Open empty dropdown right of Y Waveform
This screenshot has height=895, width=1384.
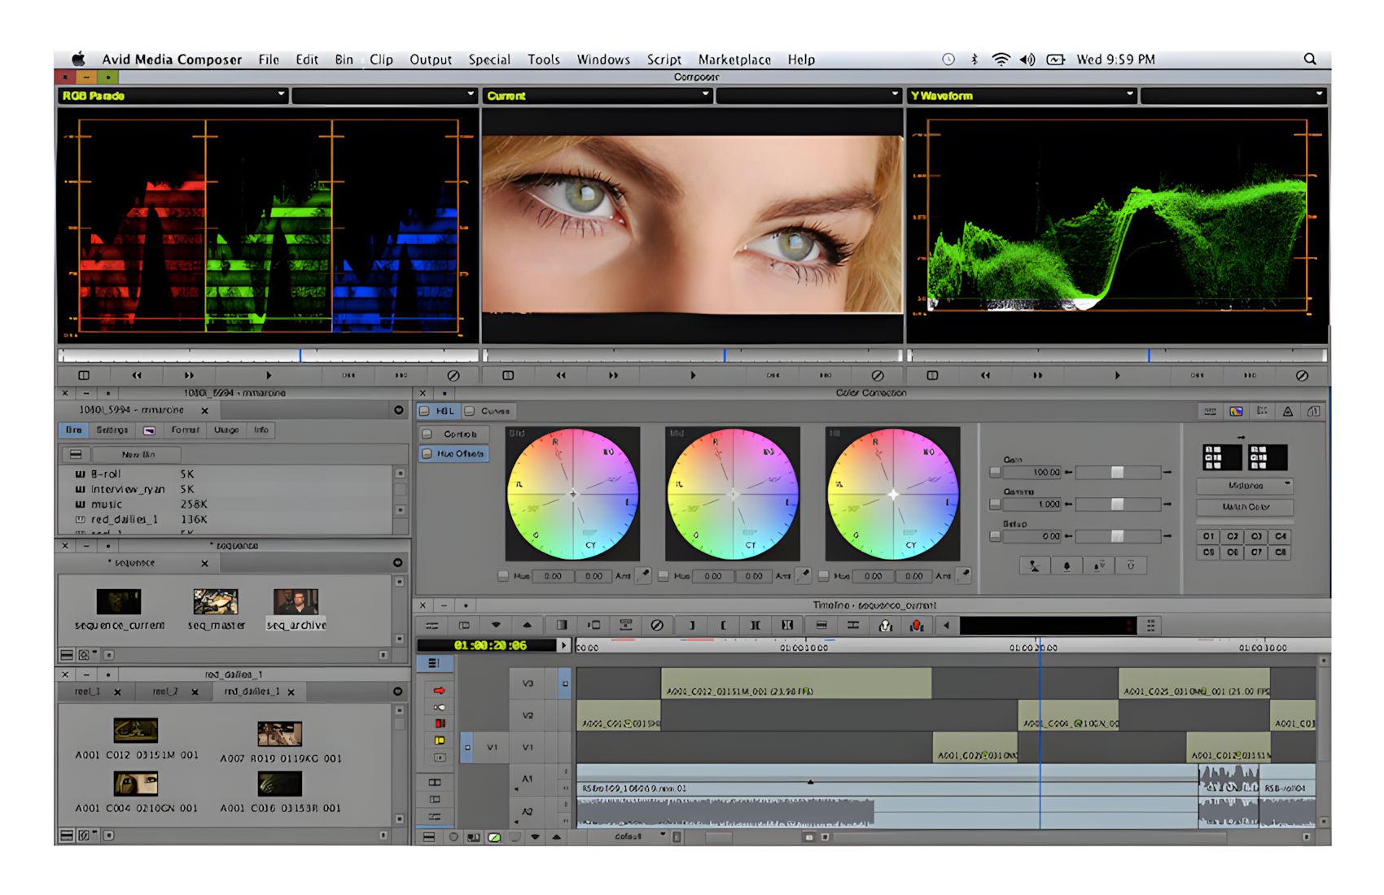point(1234,95)
